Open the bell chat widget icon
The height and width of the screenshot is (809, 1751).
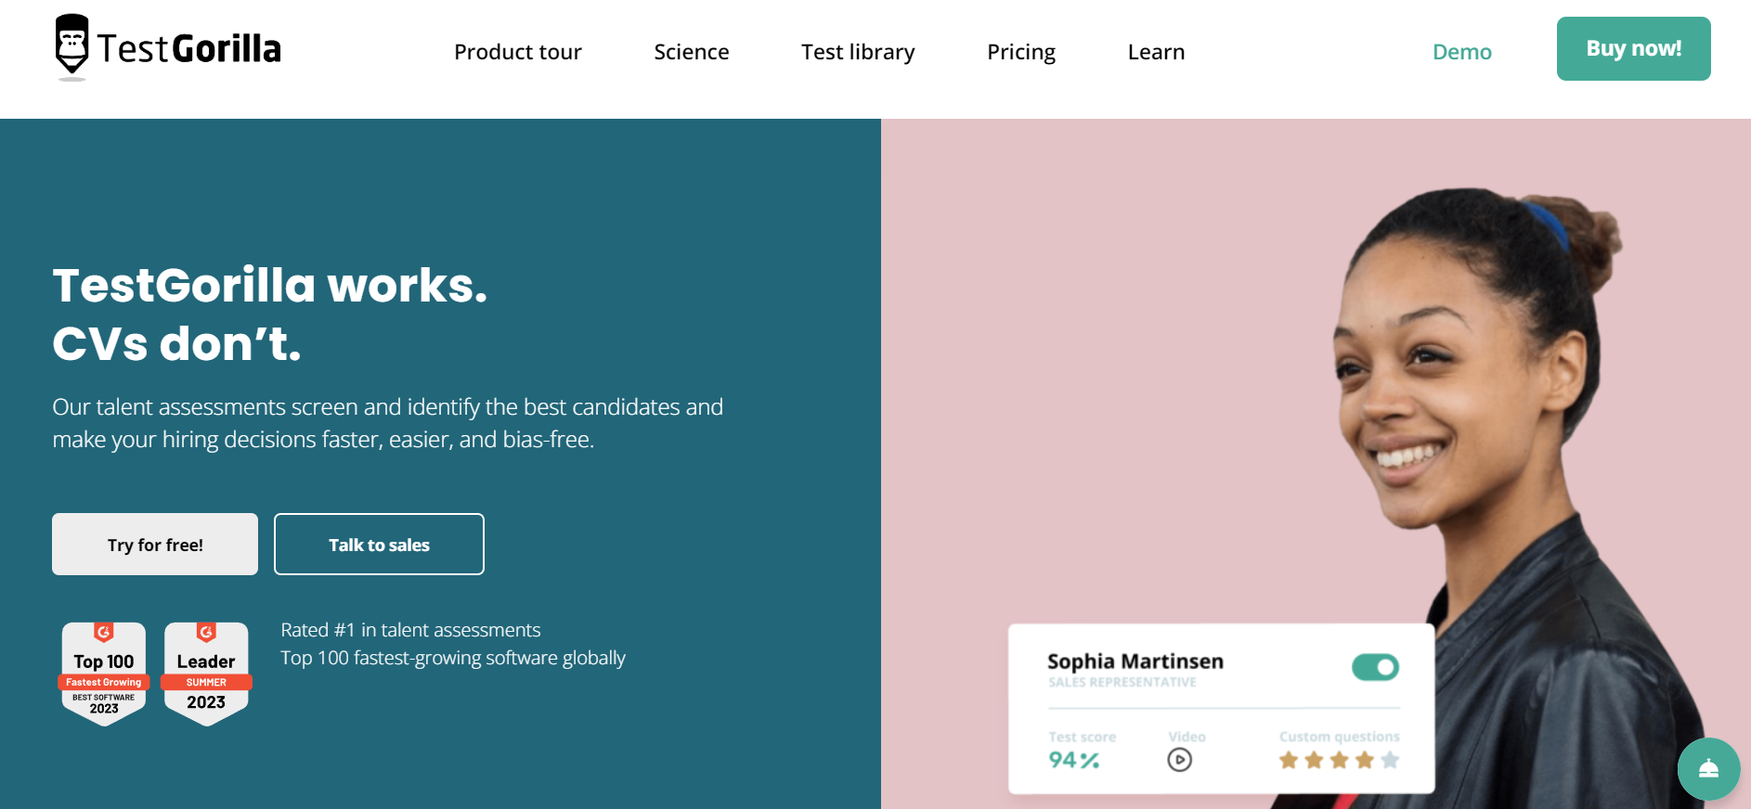point(1708,769)
